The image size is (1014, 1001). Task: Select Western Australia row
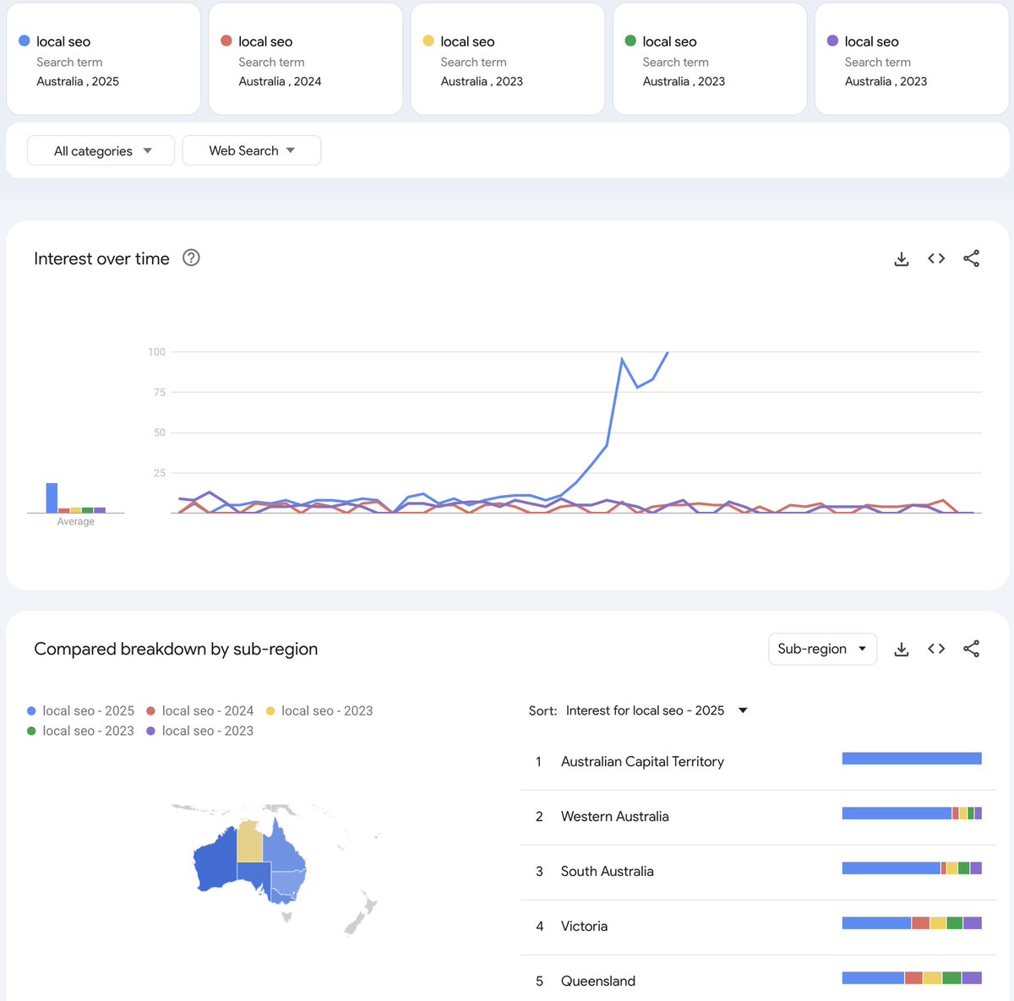758,816
